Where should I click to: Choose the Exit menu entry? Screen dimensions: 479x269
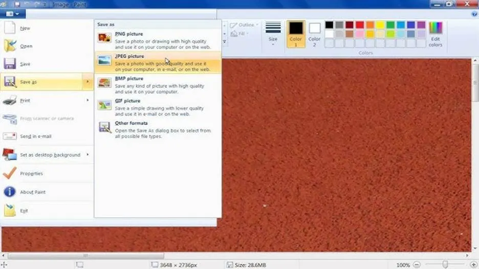(47, 211)
